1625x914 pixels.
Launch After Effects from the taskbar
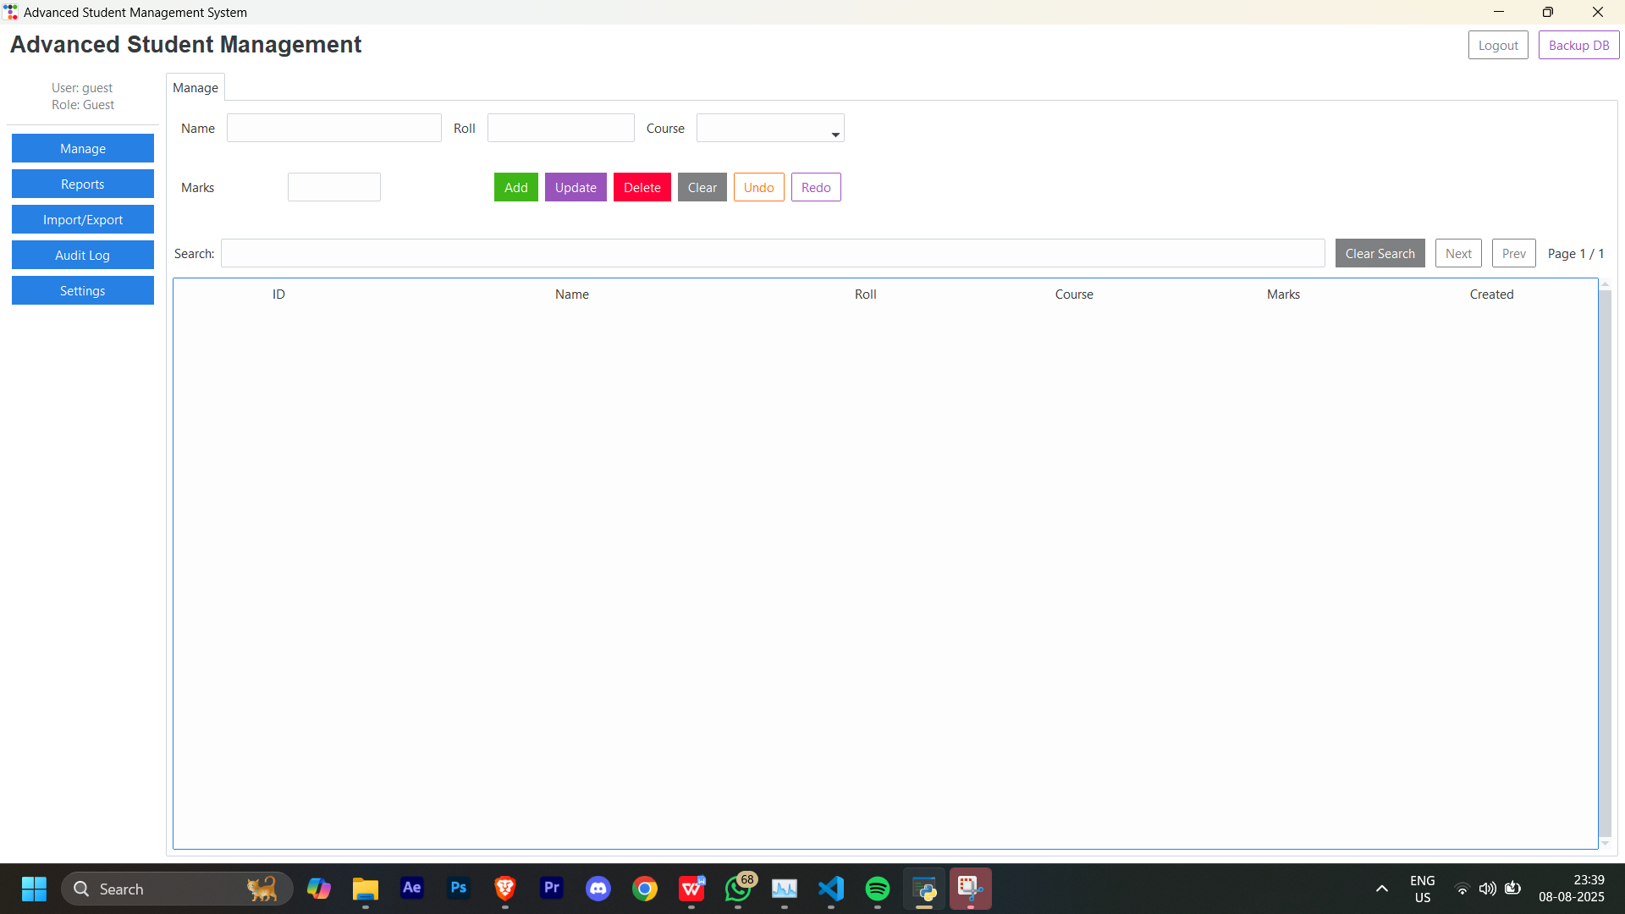412,889
